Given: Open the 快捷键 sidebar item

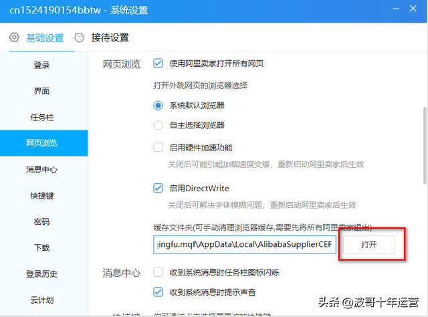Looking at the screenshot, I should 41,195.
